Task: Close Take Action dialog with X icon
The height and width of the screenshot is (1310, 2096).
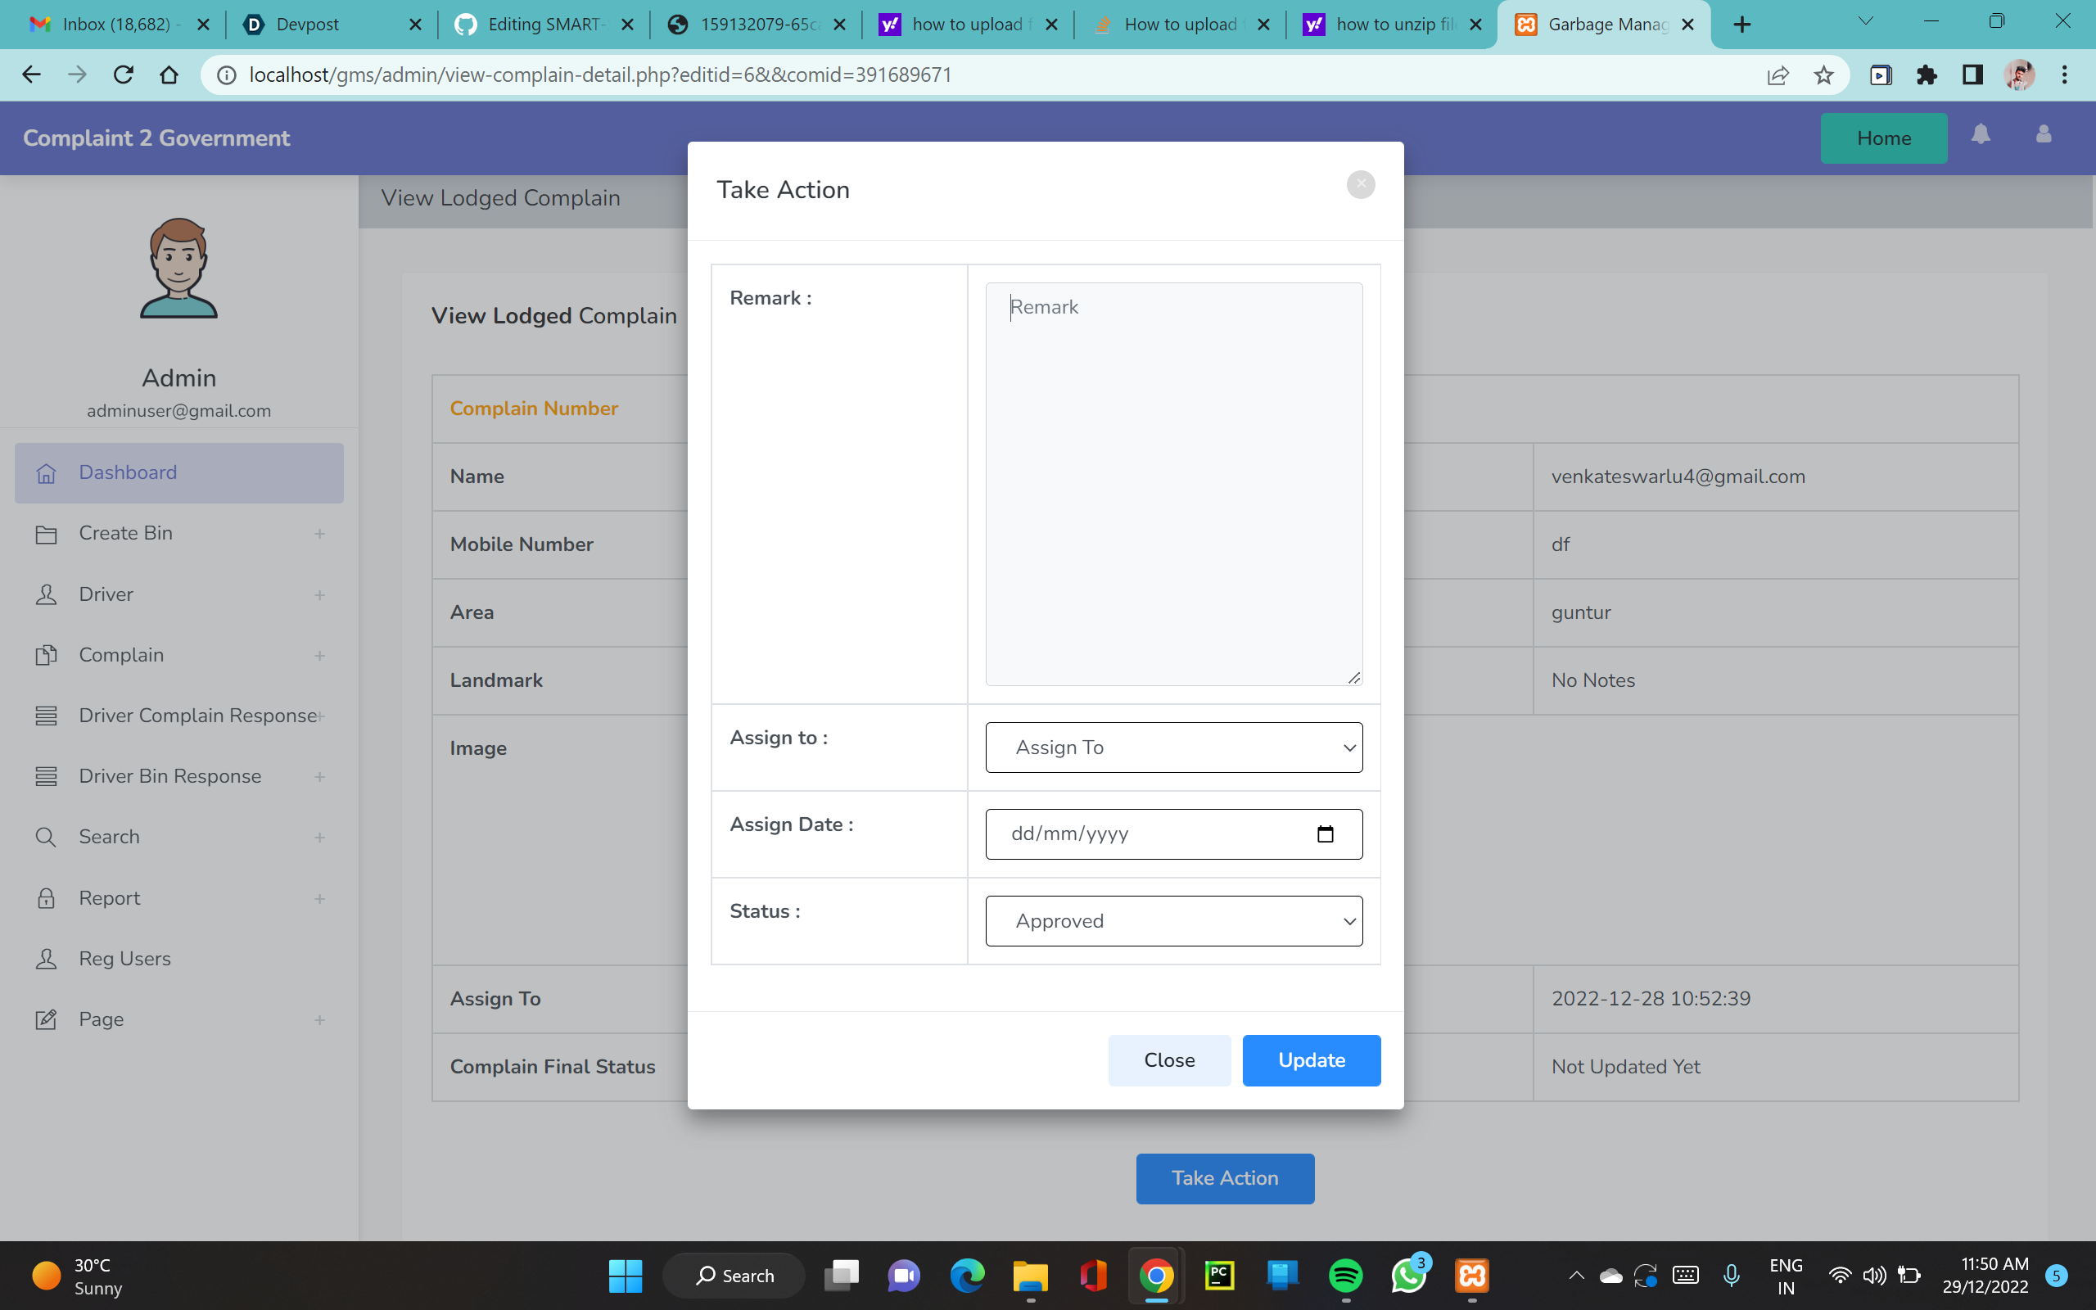Action: (1361, 183)
